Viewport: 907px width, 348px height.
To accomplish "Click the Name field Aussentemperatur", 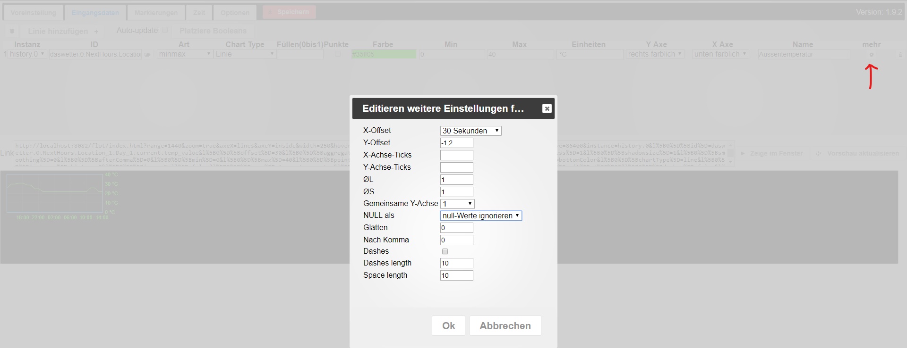I will coord(804,55).
